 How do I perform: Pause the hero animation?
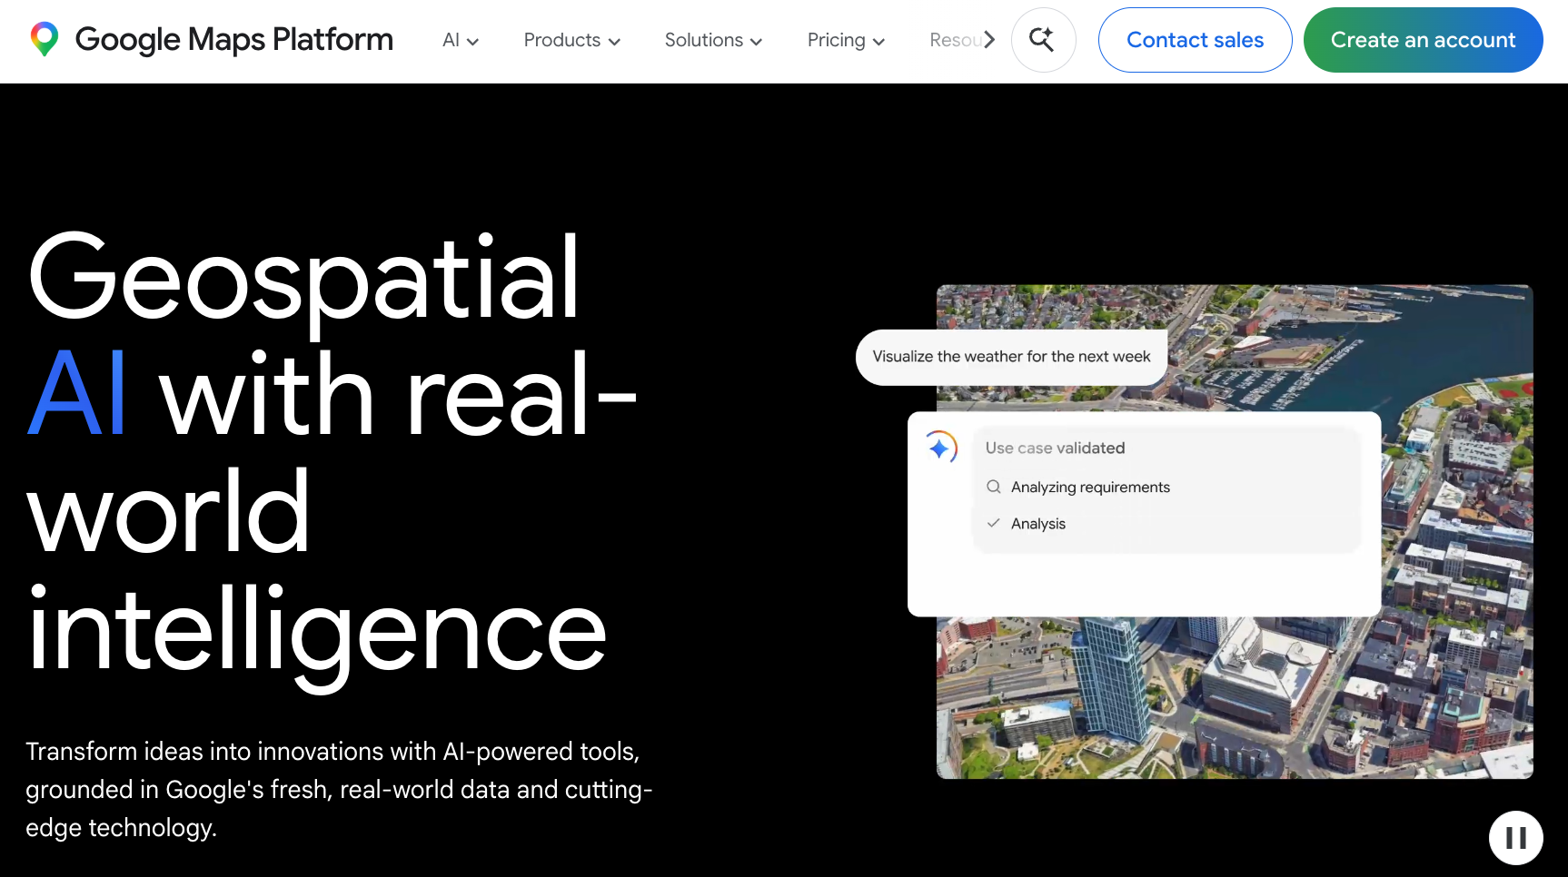[x=1515, y=837]
